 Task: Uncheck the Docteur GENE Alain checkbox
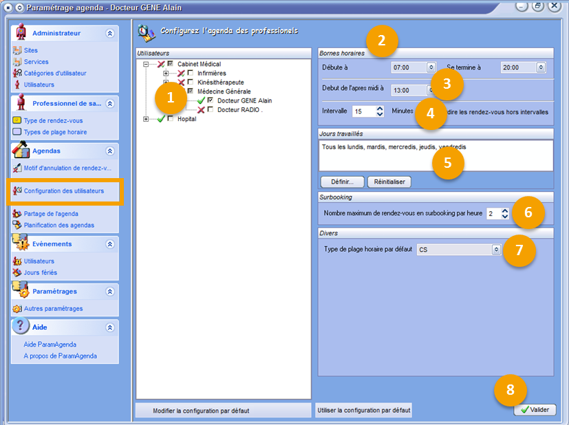click(x=211, y=100)
